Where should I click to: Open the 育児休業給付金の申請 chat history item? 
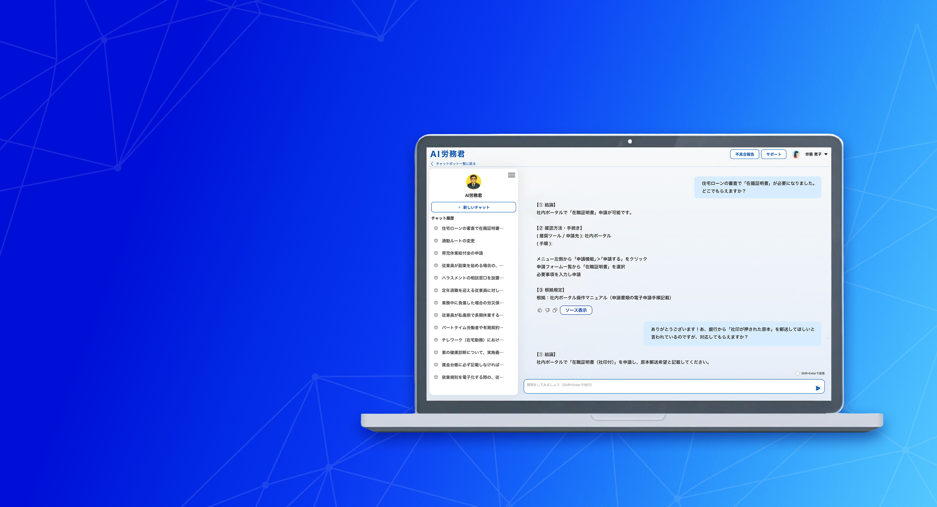(462, 253)
